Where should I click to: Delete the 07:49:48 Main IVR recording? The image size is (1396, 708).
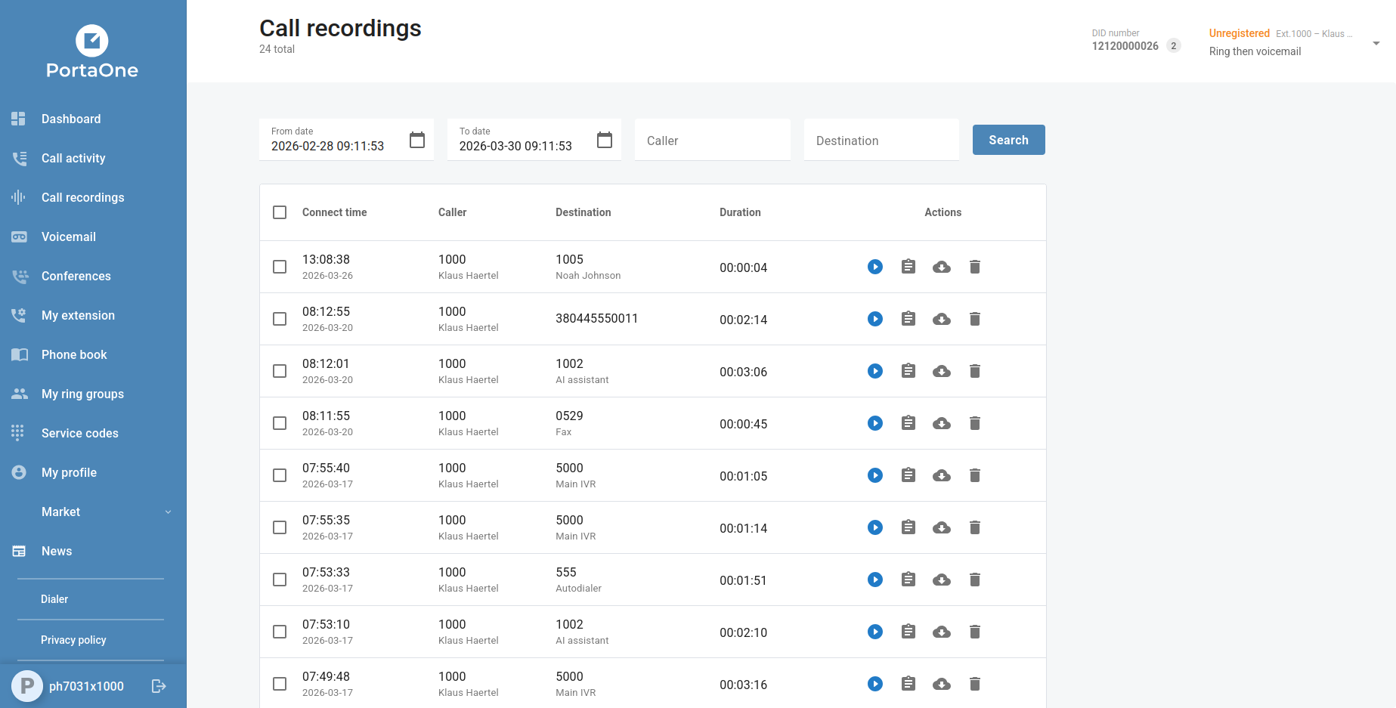pyautogui.click(x=974, y=684)
